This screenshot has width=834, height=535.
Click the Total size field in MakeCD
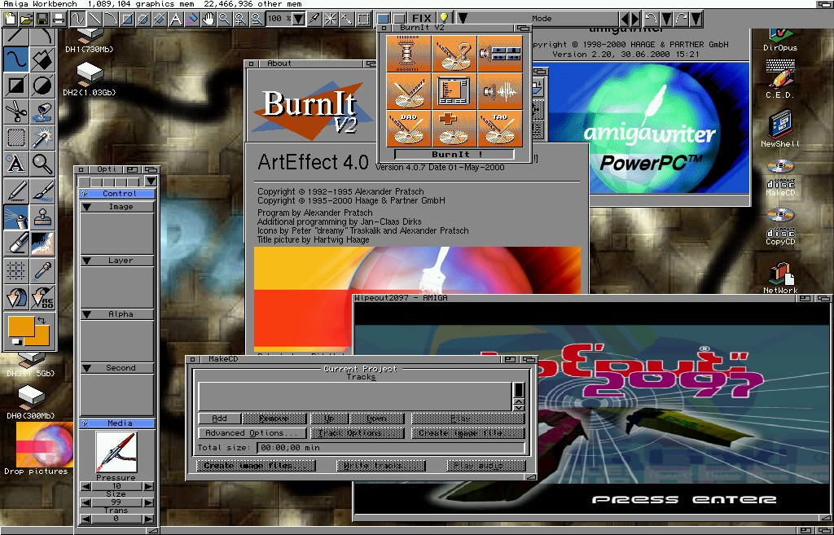(391, 448)
